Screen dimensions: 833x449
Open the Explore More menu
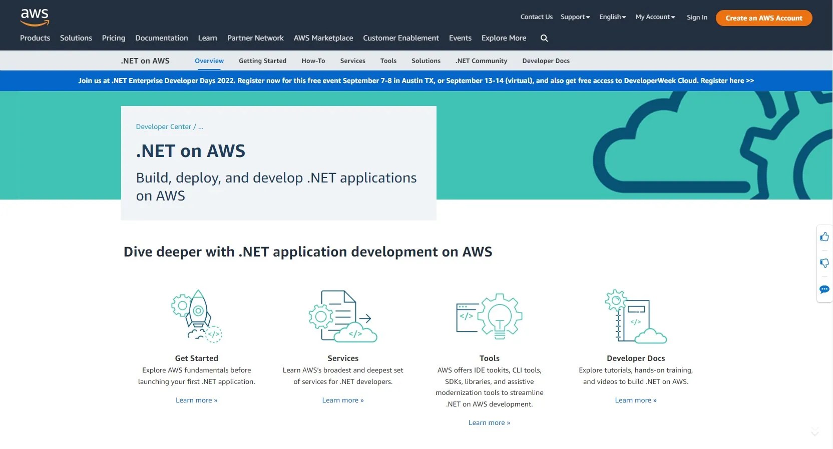click(x=504, y=38)
